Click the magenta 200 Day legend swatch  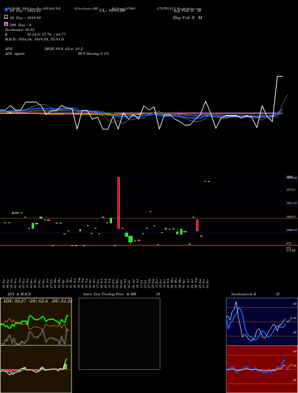coord(6,24)
